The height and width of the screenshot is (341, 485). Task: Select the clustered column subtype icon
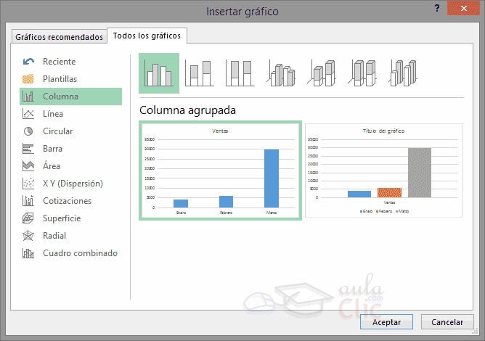[x=158, y=73]
